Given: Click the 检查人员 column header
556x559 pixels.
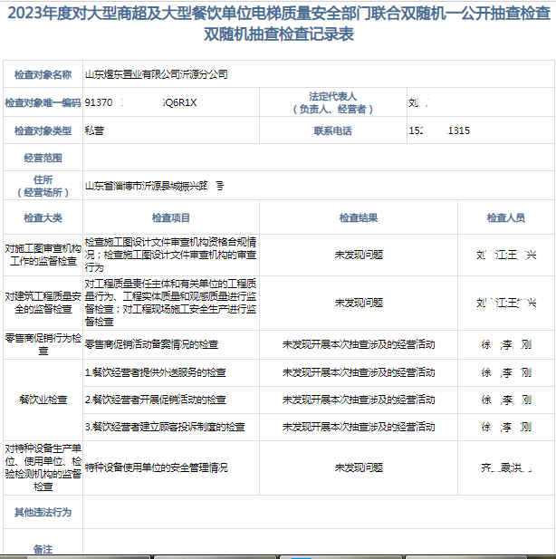Looking at the screenshot, I should 505,217.
